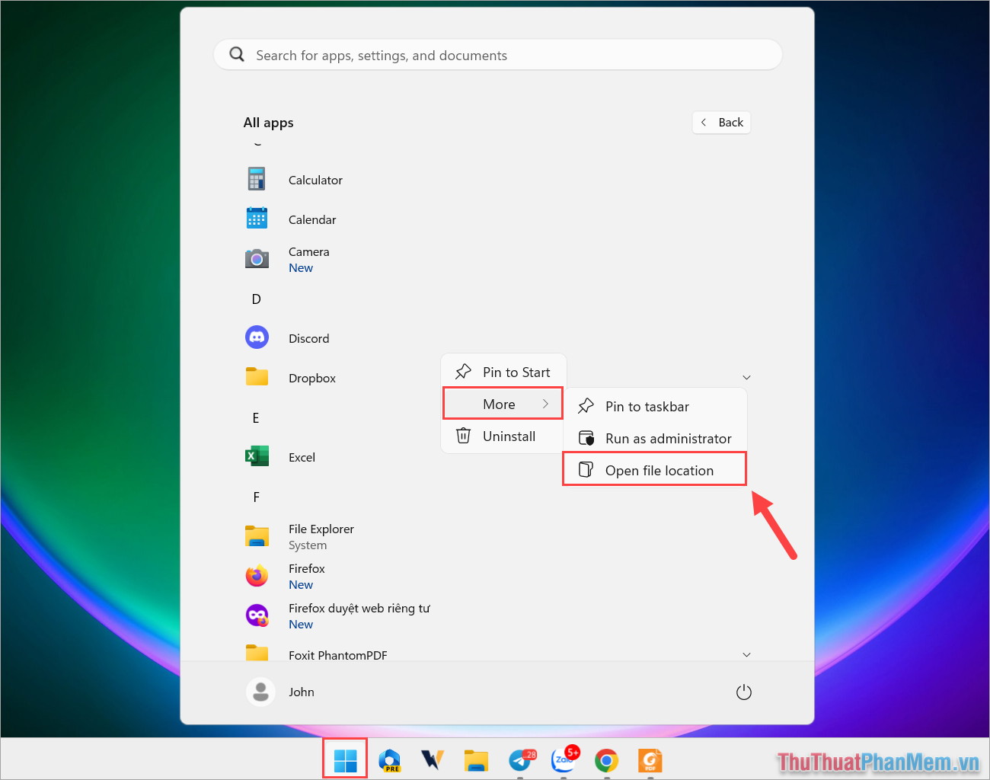Choose Run as administrator
The height and width of the screenshot is (780, 990).
pyautogui.click(x=668, y=438)
